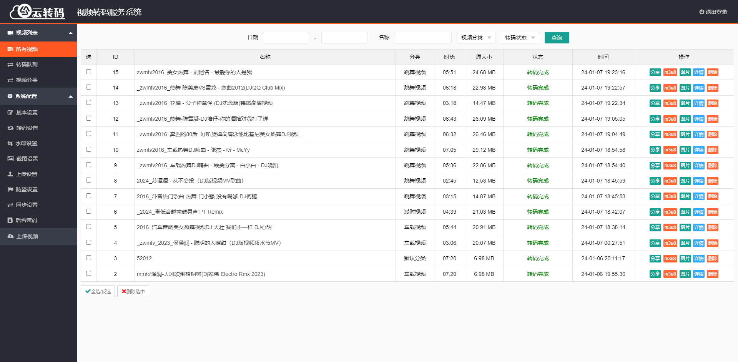Tick the checkbox for video ID 15
The width and height of the screenshot is (738, 362).
click(x=88, y=71)
